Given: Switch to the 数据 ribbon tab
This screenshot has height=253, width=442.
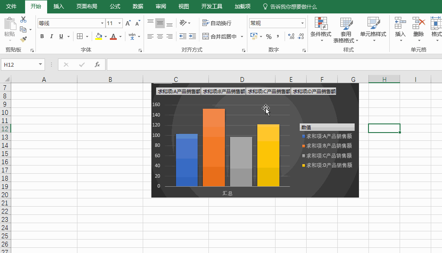Looking at the screenshot, I should pos(138,6).
